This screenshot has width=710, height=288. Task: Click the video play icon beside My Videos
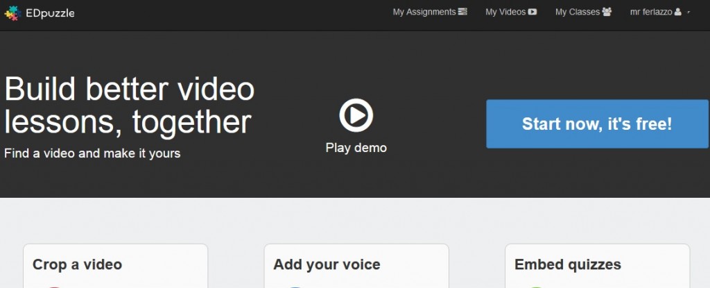coord(532,12)
